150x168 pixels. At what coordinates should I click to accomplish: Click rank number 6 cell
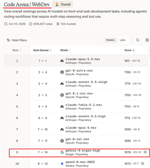pyautogui.click(x=17, y=118)
